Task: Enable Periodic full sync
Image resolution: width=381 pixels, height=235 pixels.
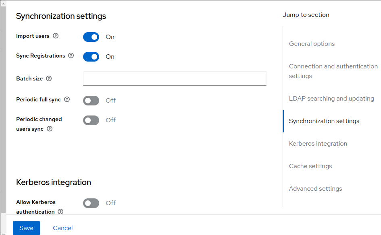Action: click(x=91, y=100)
